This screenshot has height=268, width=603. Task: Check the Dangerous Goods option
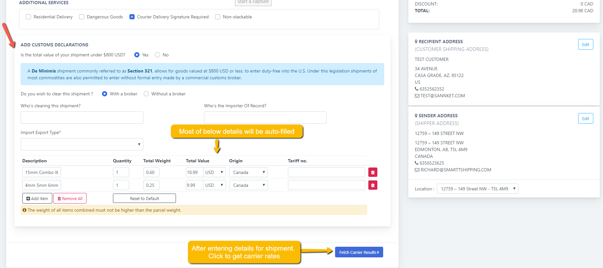point(82,17)
